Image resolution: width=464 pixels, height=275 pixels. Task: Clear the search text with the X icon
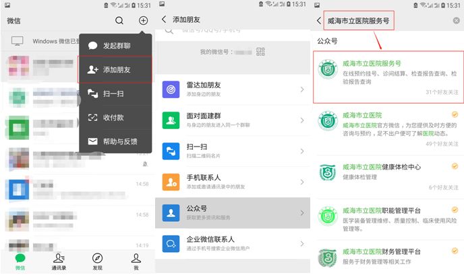[x=457, y=20]
